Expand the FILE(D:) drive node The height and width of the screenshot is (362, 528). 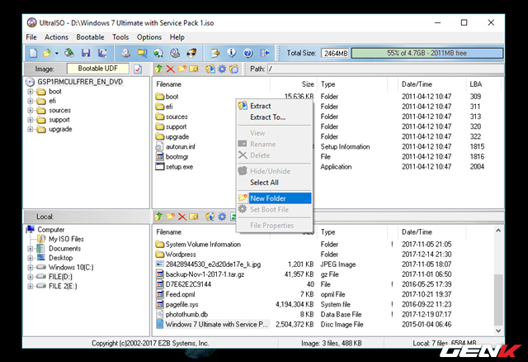(31, 277)
